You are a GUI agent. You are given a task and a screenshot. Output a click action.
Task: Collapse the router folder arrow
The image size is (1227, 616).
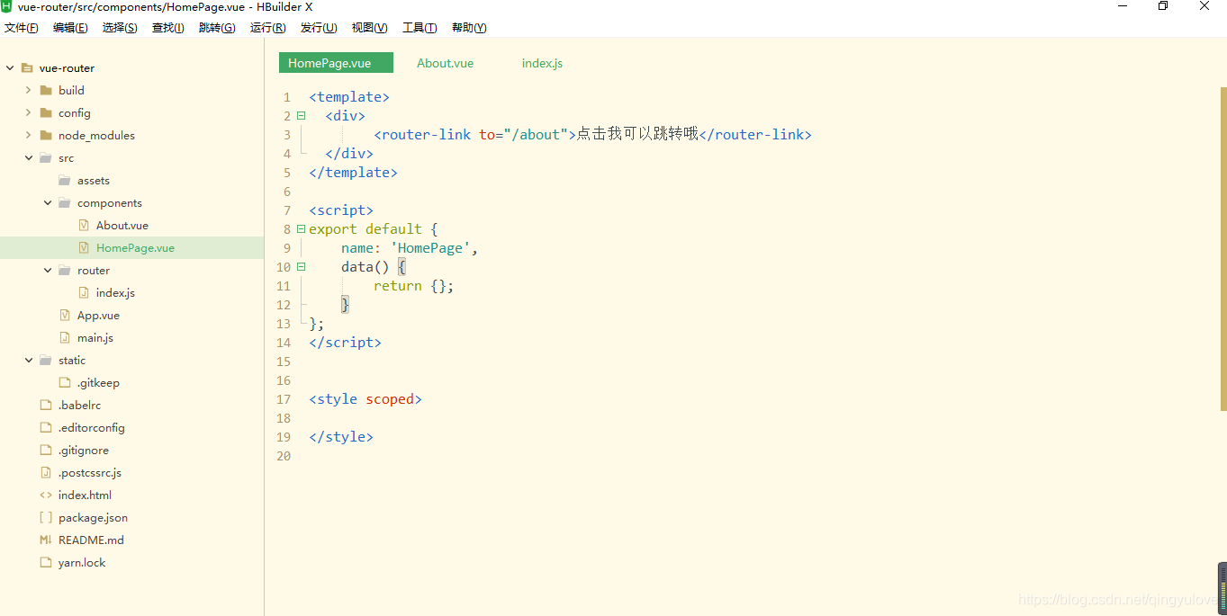click(48, 270)
